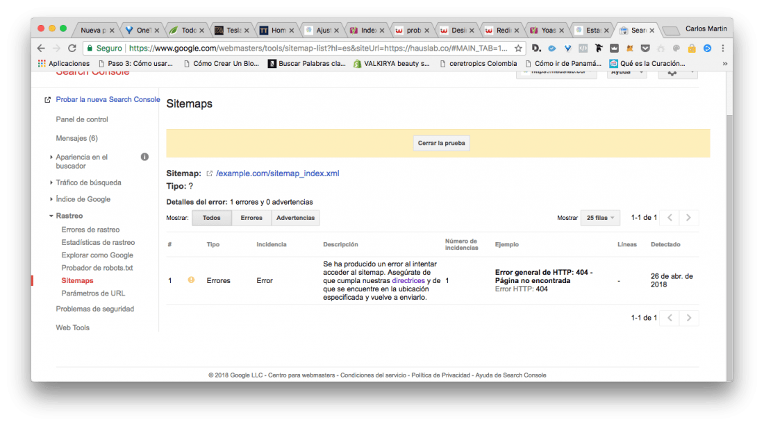This screenshot has width=764, height=426.
Task: Open the '25 filas' rows dropdown
Action: 600,218
